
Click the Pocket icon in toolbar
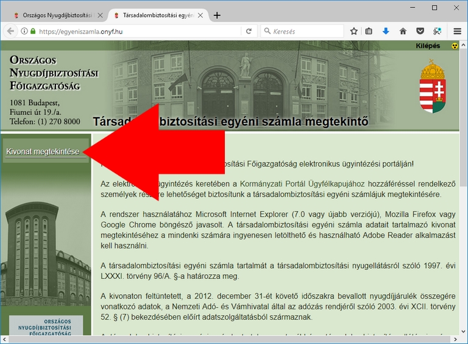[420, 31]
